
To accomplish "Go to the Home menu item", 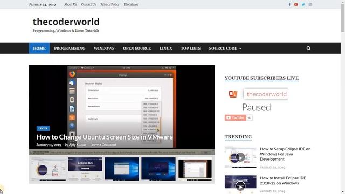I will (39, 48).
